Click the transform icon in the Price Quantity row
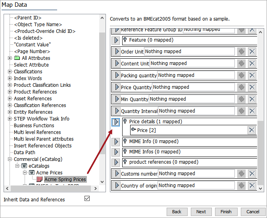The width and height of the screenshot is (267, 218). [241, 87]
